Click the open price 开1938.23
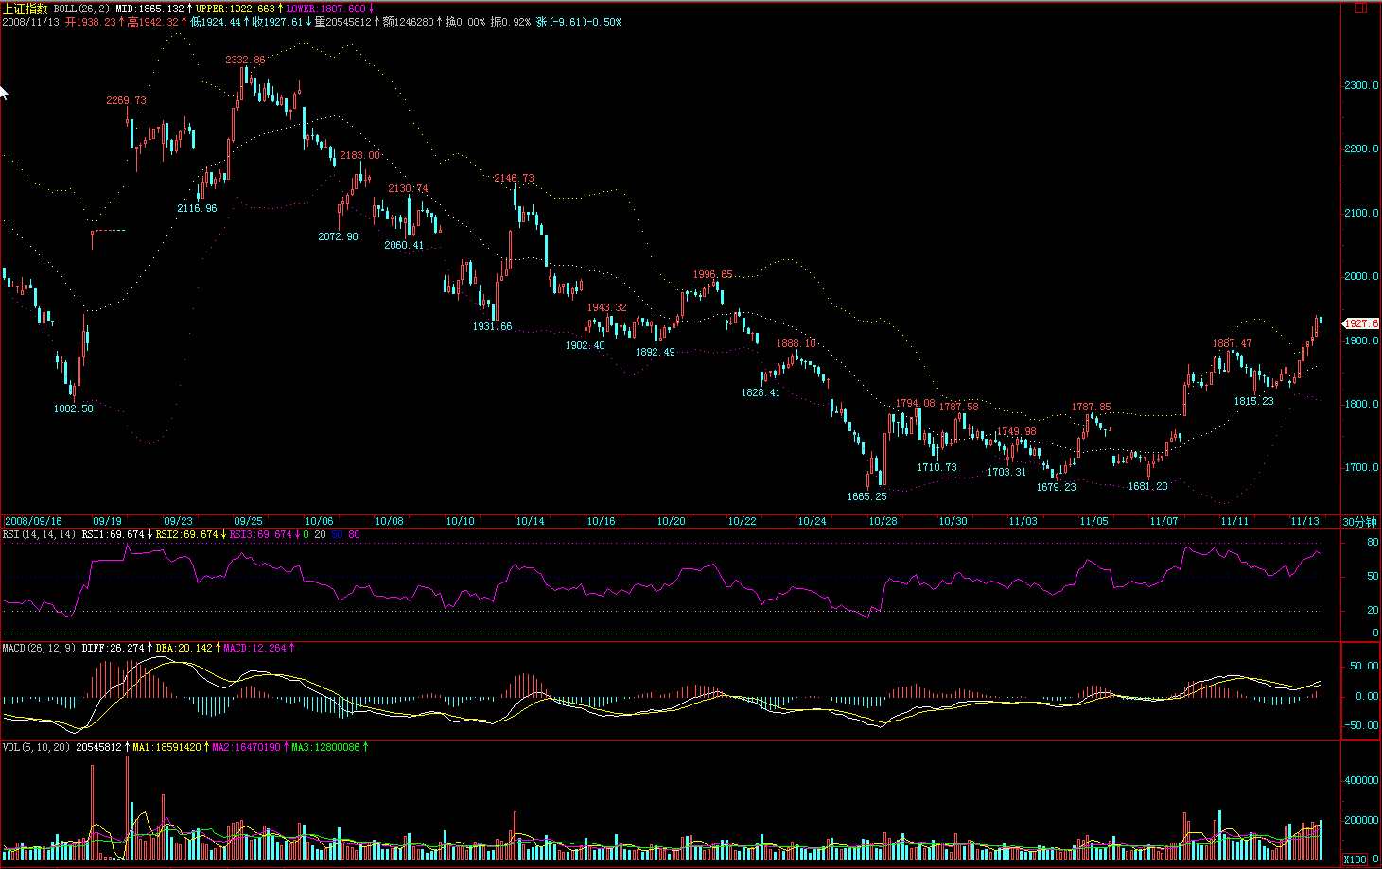 pos(91,22)
